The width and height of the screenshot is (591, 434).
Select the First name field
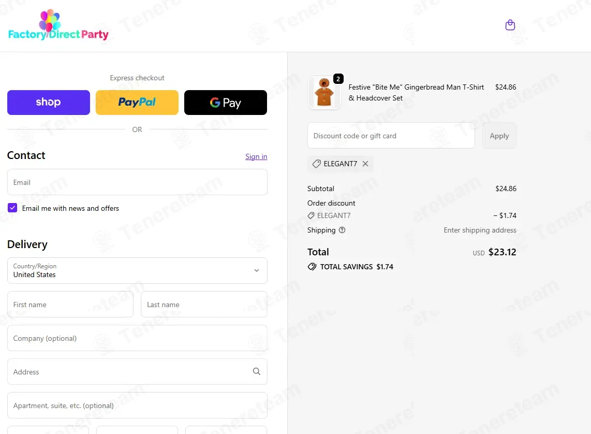click(x=70, y=305)
